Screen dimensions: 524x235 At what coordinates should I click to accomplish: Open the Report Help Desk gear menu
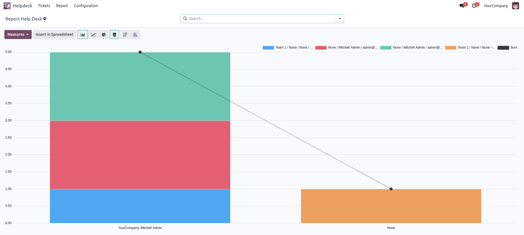point(45,19)
